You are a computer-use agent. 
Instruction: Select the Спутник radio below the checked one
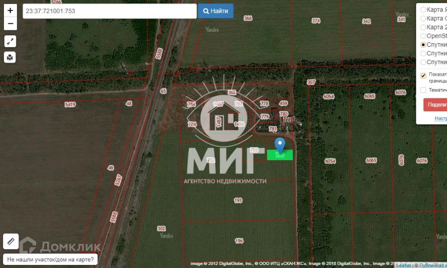click(423, 53)
